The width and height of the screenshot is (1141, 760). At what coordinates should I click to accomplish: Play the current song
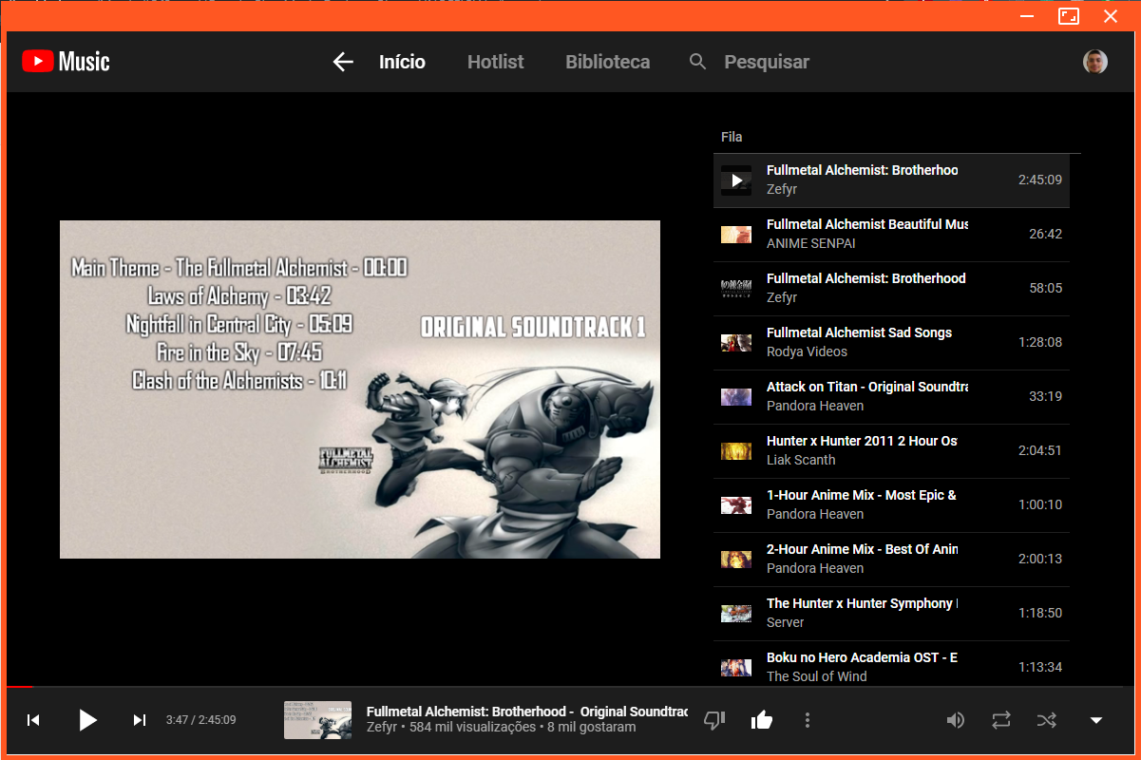click(87, 720)
